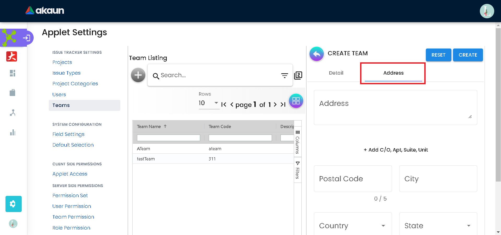Click the search magnifier icon
501x235 pixels.
click(156, 76)
